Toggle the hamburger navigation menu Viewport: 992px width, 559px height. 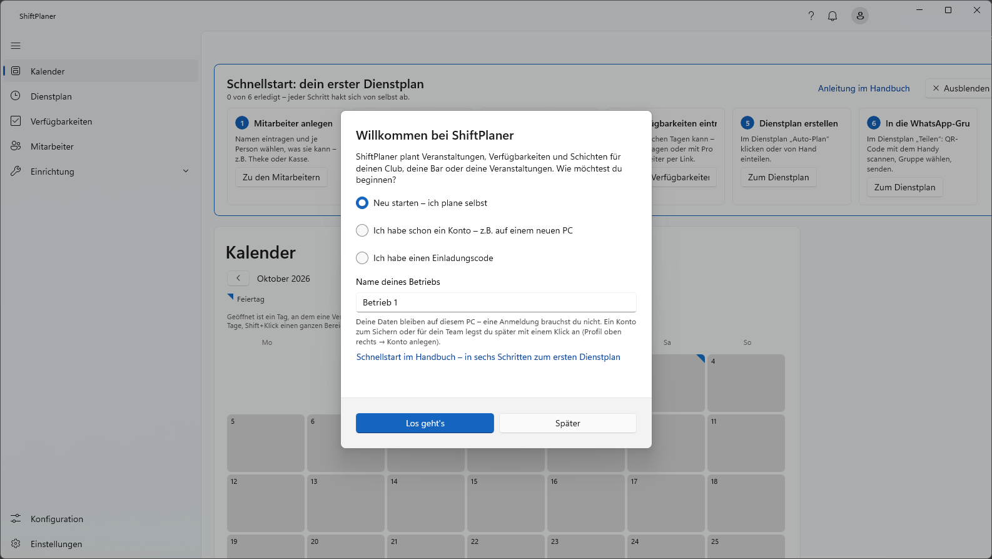tap(16, 46)
